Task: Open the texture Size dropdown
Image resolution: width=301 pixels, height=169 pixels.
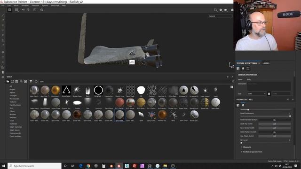Action: click(256, 94)
